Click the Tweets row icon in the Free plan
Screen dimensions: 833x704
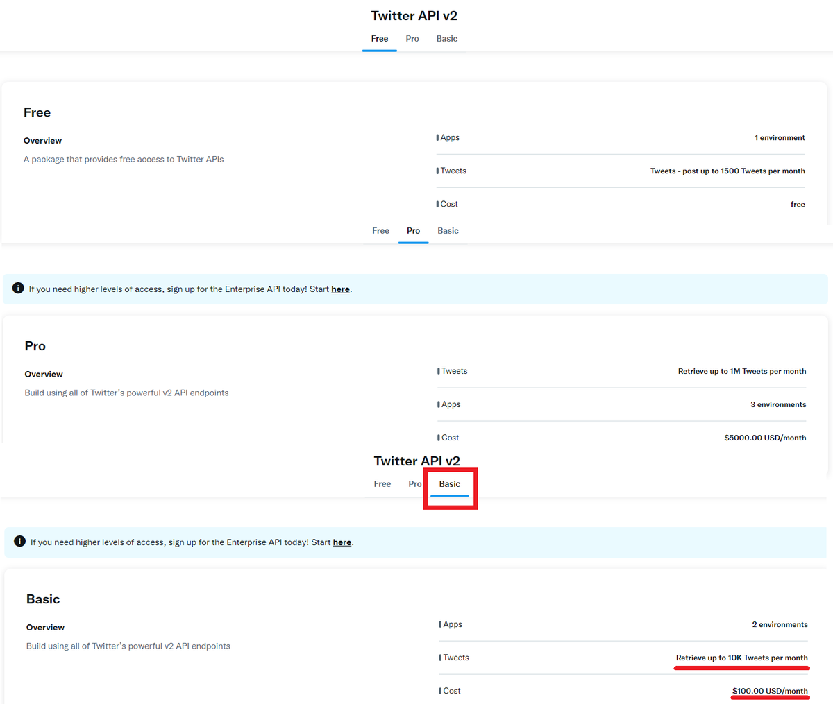tap(437, 171)
